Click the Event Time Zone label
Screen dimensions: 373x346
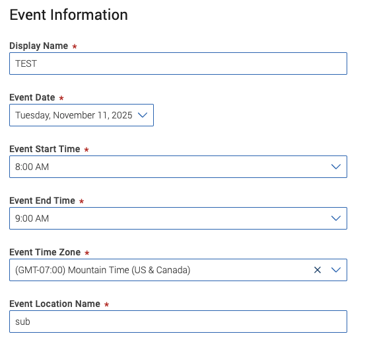[45, 252]
